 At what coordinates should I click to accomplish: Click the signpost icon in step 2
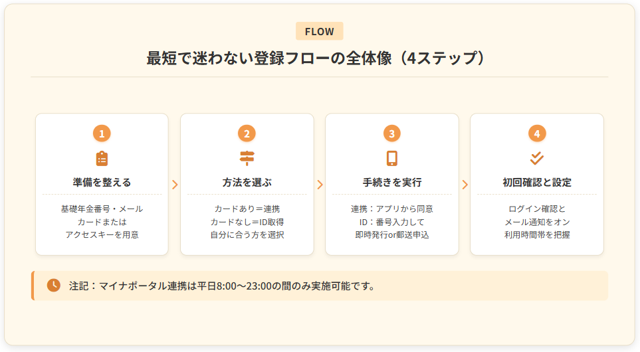click(x=247, y=158)
